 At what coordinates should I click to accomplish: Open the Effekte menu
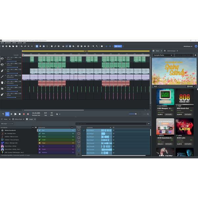pos(14,43)
